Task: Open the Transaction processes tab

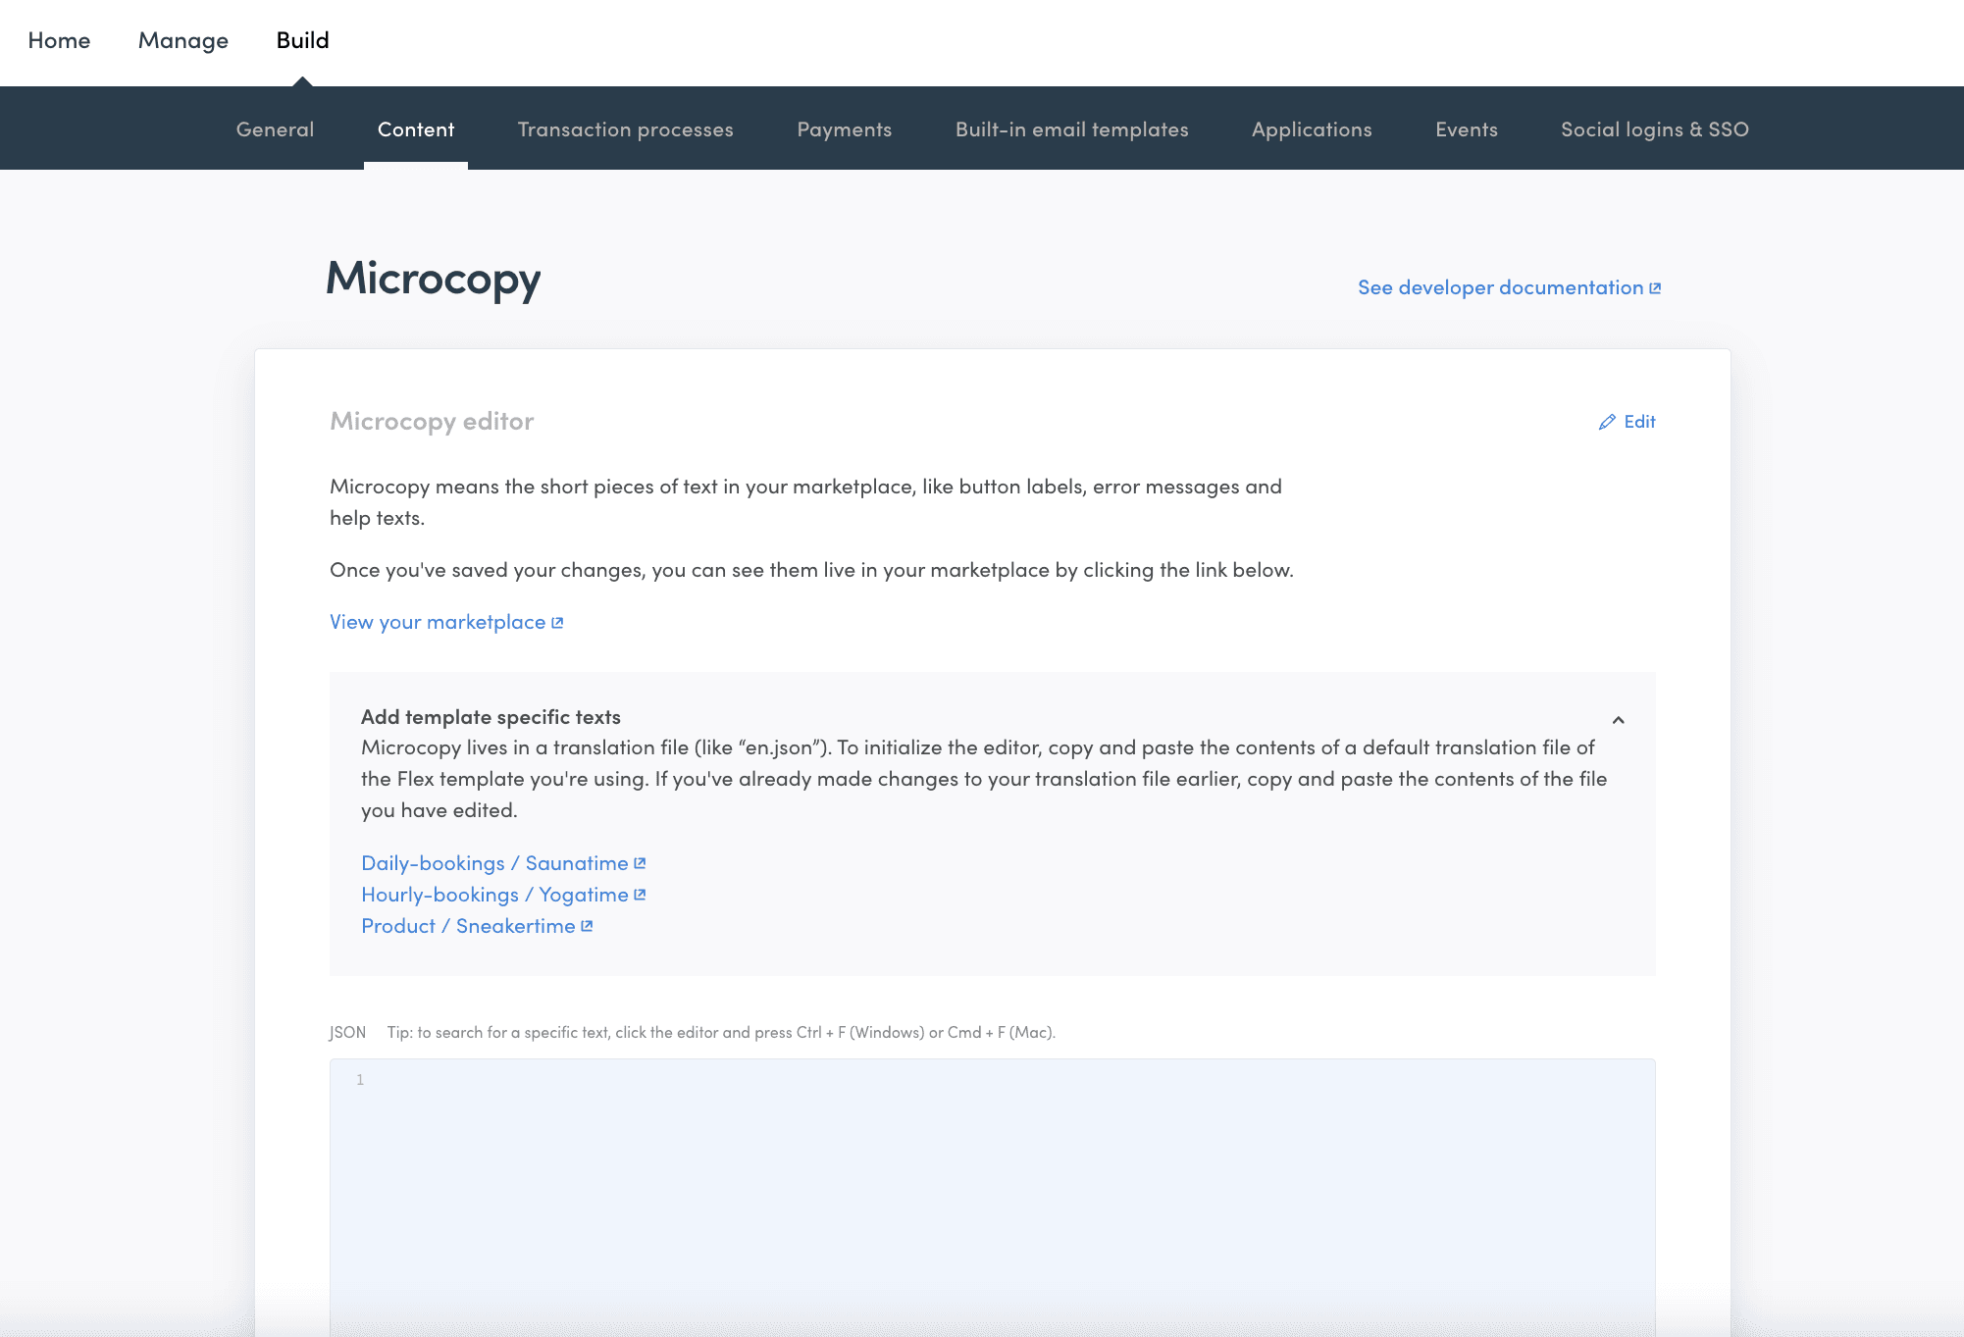Action: [x=625, y=129]
